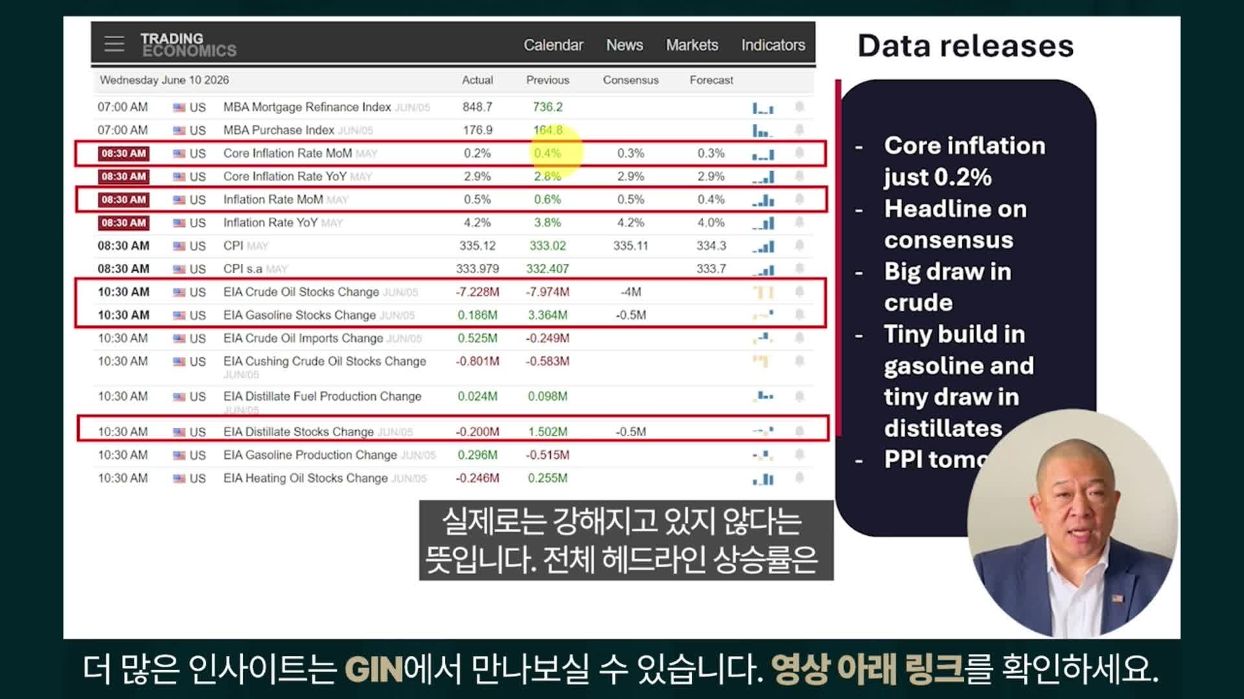Open the chart icon for EIA Heating Oil Stocks Change

coord(763,479)
